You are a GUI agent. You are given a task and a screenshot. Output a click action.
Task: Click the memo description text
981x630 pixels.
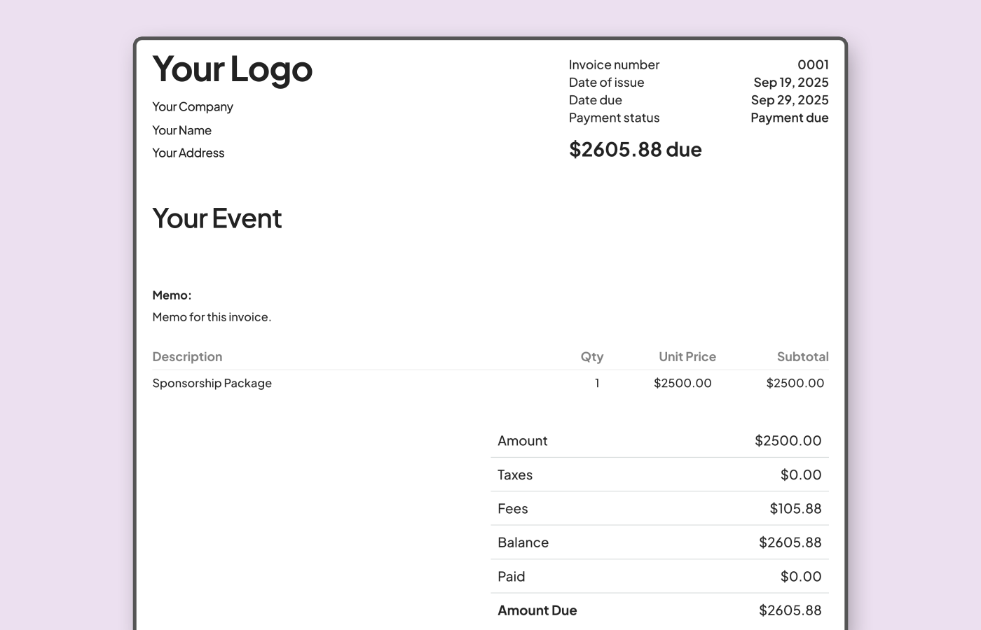212,316
